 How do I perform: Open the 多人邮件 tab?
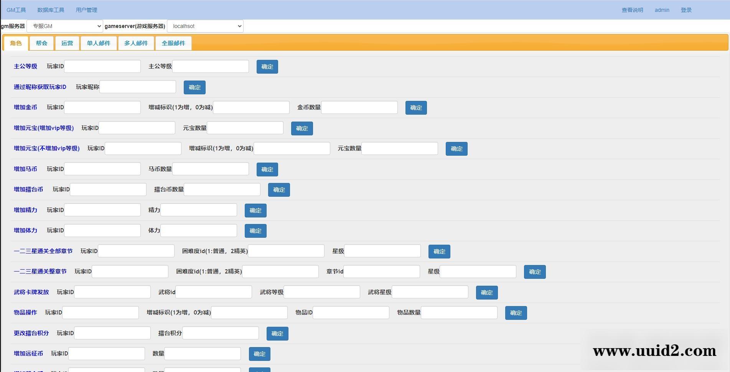point(136,43)
